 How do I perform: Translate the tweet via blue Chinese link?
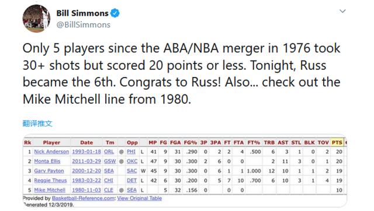coord(37,124)
